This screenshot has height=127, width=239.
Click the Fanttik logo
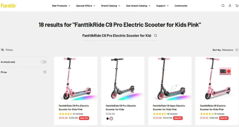[9, 5]
